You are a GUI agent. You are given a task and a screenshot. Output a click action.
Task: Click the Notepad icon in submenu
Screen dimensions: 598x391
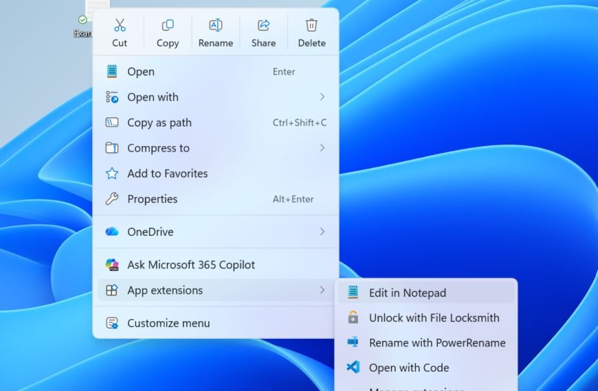353,292
